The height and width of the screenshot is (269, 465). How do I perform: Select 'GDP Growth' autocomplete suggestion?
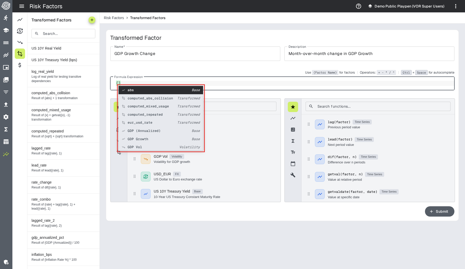pos(161,139)
